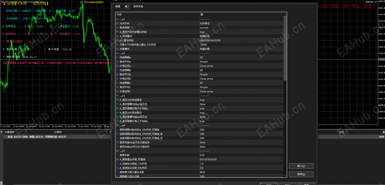Click the scroll-up arrow of parameter list
The width and height of the screenshot is (385, 185).
pos(285,14)
